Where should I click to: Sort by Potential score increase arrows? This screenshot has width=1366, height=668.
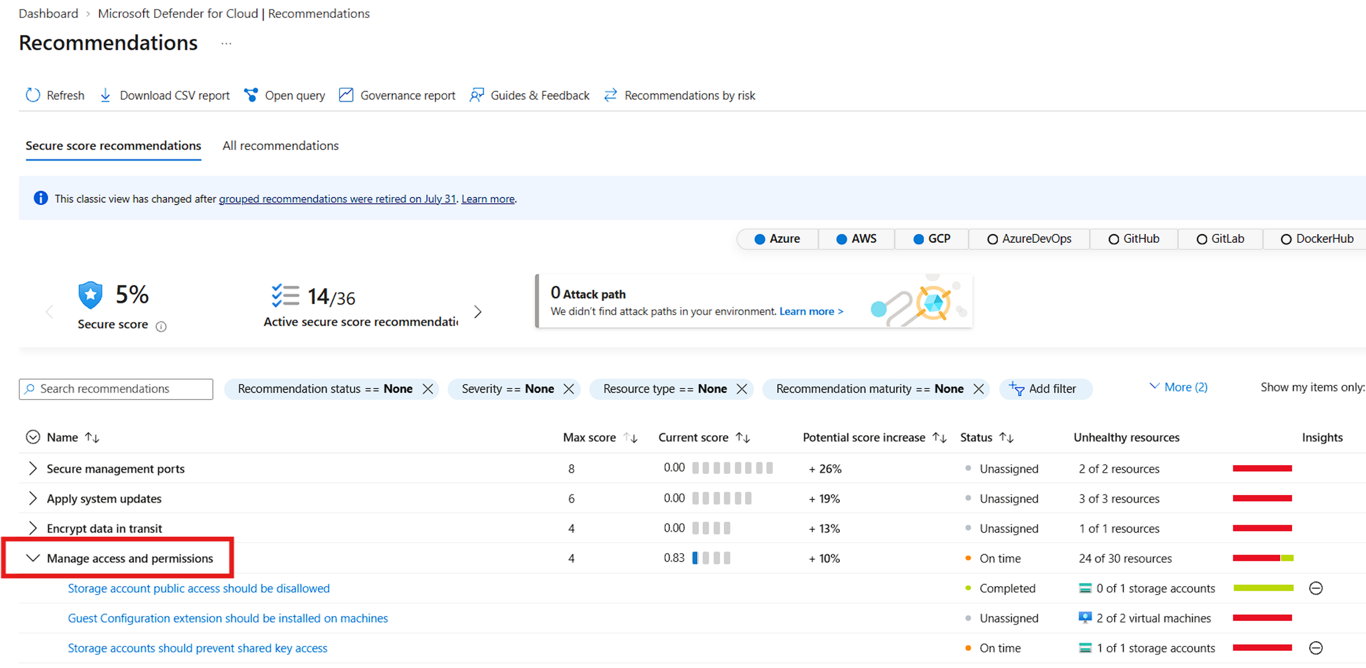pos(939,437)
